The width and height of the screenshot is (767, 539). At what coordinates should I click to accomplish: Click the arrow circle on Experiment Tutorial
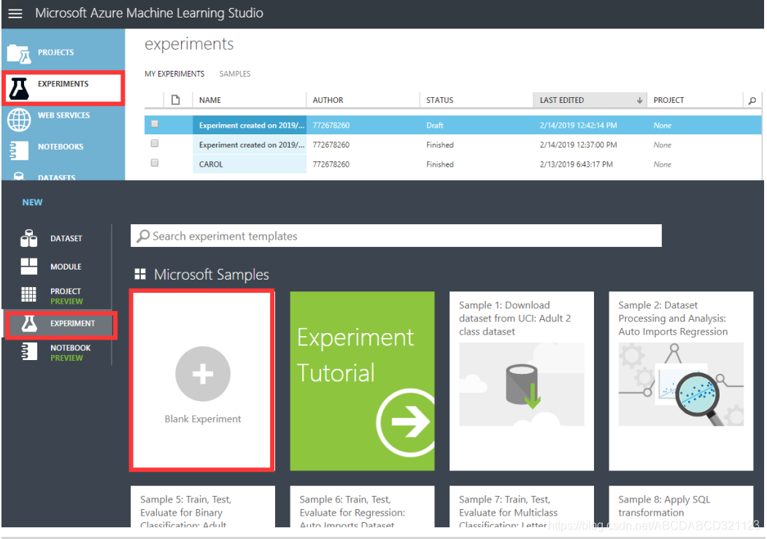point(406,422)
